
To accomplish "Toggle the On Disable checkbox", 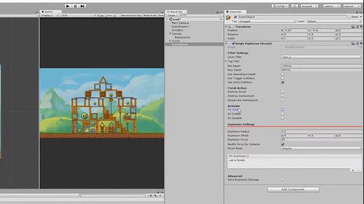I will 283,118.
